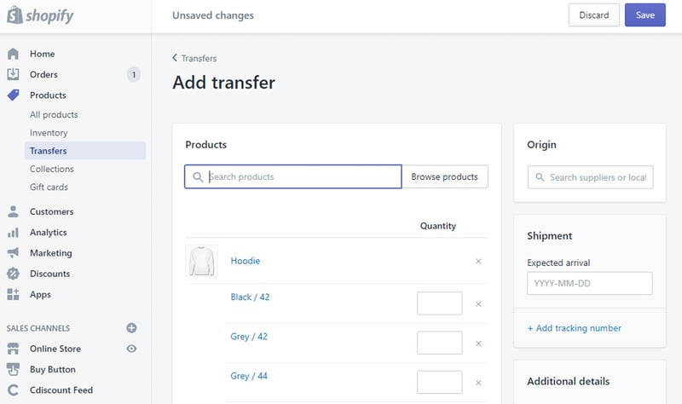Image resolution: width=682 pixels, height=404 pixels.
Task: Open Marketing in sidebar
Action: 51,252
